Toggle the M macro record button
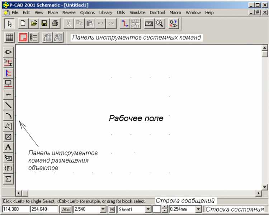 pyautogui.click(x=112, y=209)
